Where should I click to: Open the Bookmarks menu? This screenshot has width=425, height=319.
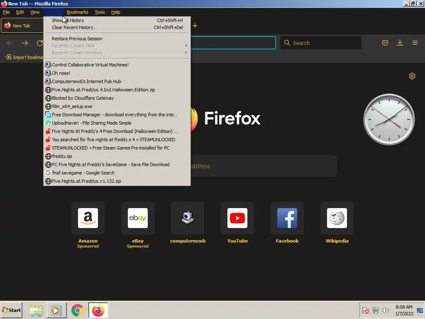tap(78, 12)
